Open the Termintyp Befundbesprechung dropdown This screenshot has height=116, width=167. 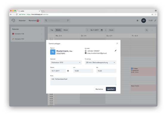100,62
